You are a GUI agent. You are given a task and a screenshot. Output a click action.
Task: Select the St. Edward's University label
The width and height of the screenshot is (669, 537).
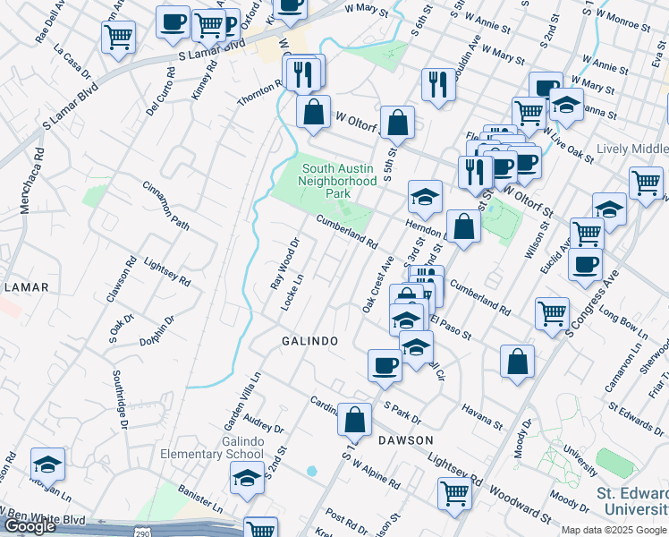pyautogui.click(x=631, y=503)
